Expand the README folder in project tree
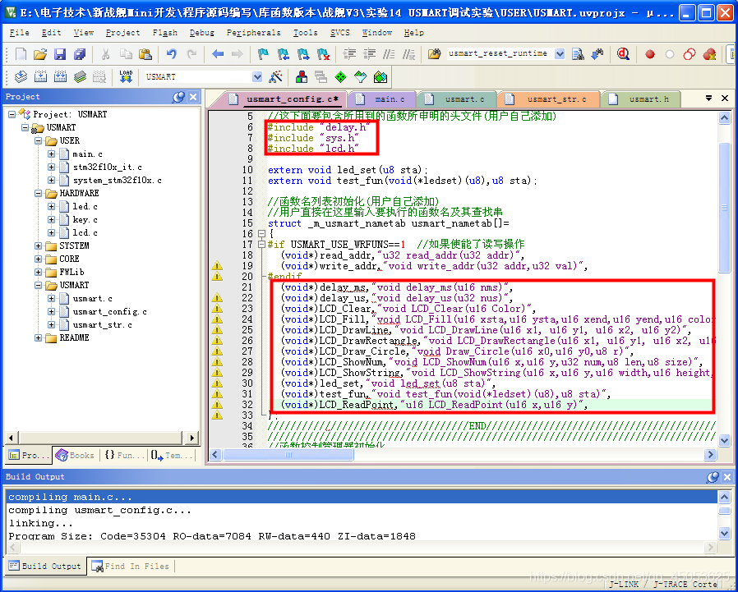 click(38, 338)
